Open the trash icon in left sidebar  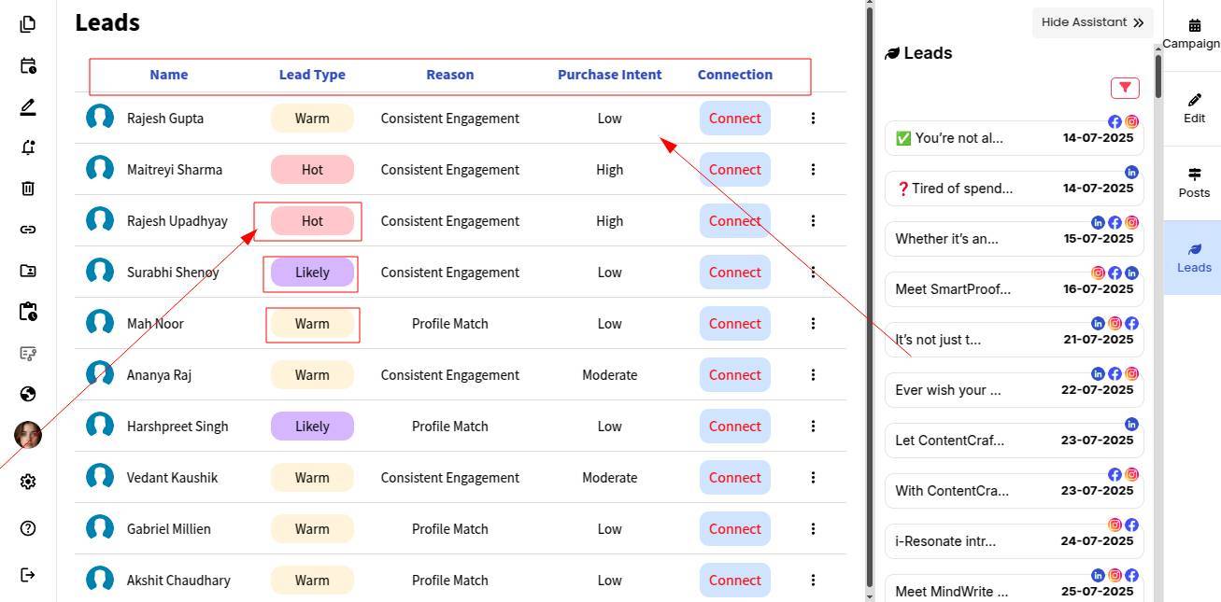28,189
